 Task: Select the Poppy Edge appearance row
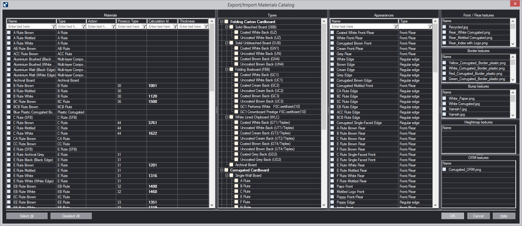tap(381, 202)
